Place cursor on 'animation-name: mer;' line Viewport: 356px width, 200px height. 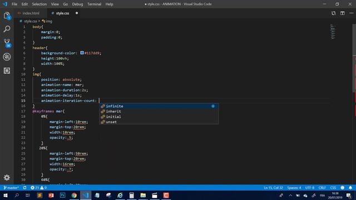coord(62,85)
